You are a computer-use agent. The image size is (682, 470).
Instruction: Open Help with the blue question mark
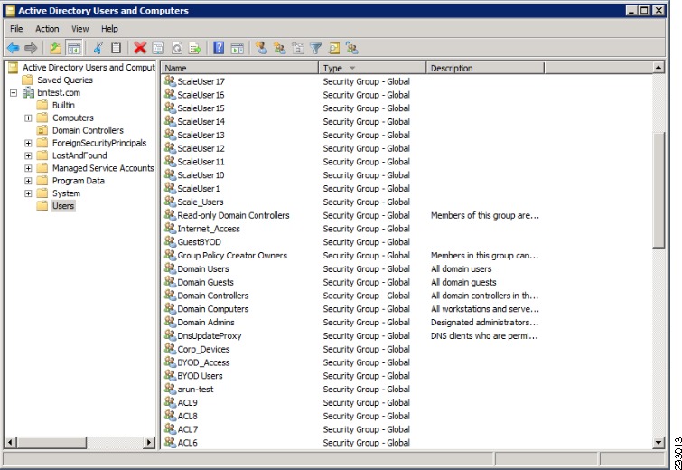point(219,48)
